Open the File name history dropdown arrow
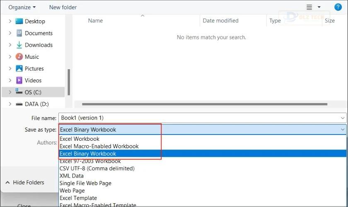The height and width of the screenshot is (207, 348). coord(343,118)
